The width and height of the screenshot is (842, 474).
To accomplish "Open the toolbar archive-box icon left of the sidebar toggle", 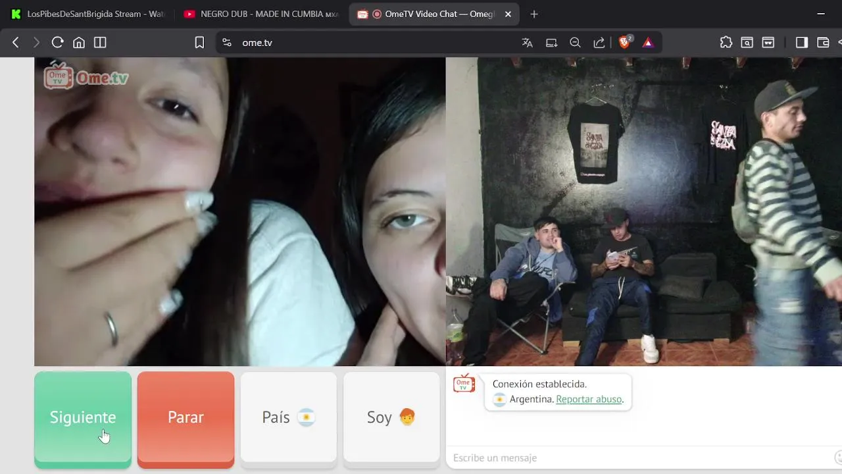I will (768, 42).
